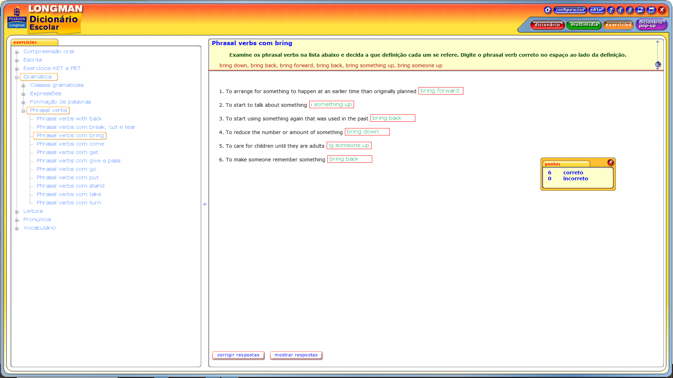This screenshot has height=378, width=673.
Task: Expand the Leitura tree node
Action: click(17, 212)
